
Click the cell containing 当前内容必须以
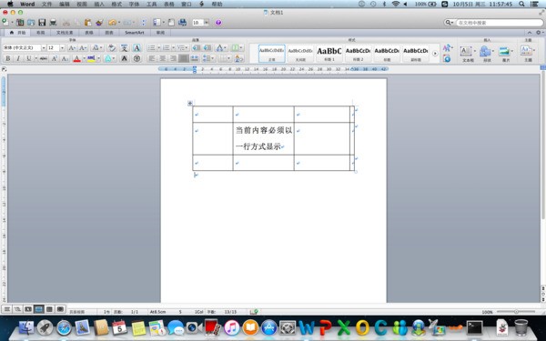(x=263, y=138)
